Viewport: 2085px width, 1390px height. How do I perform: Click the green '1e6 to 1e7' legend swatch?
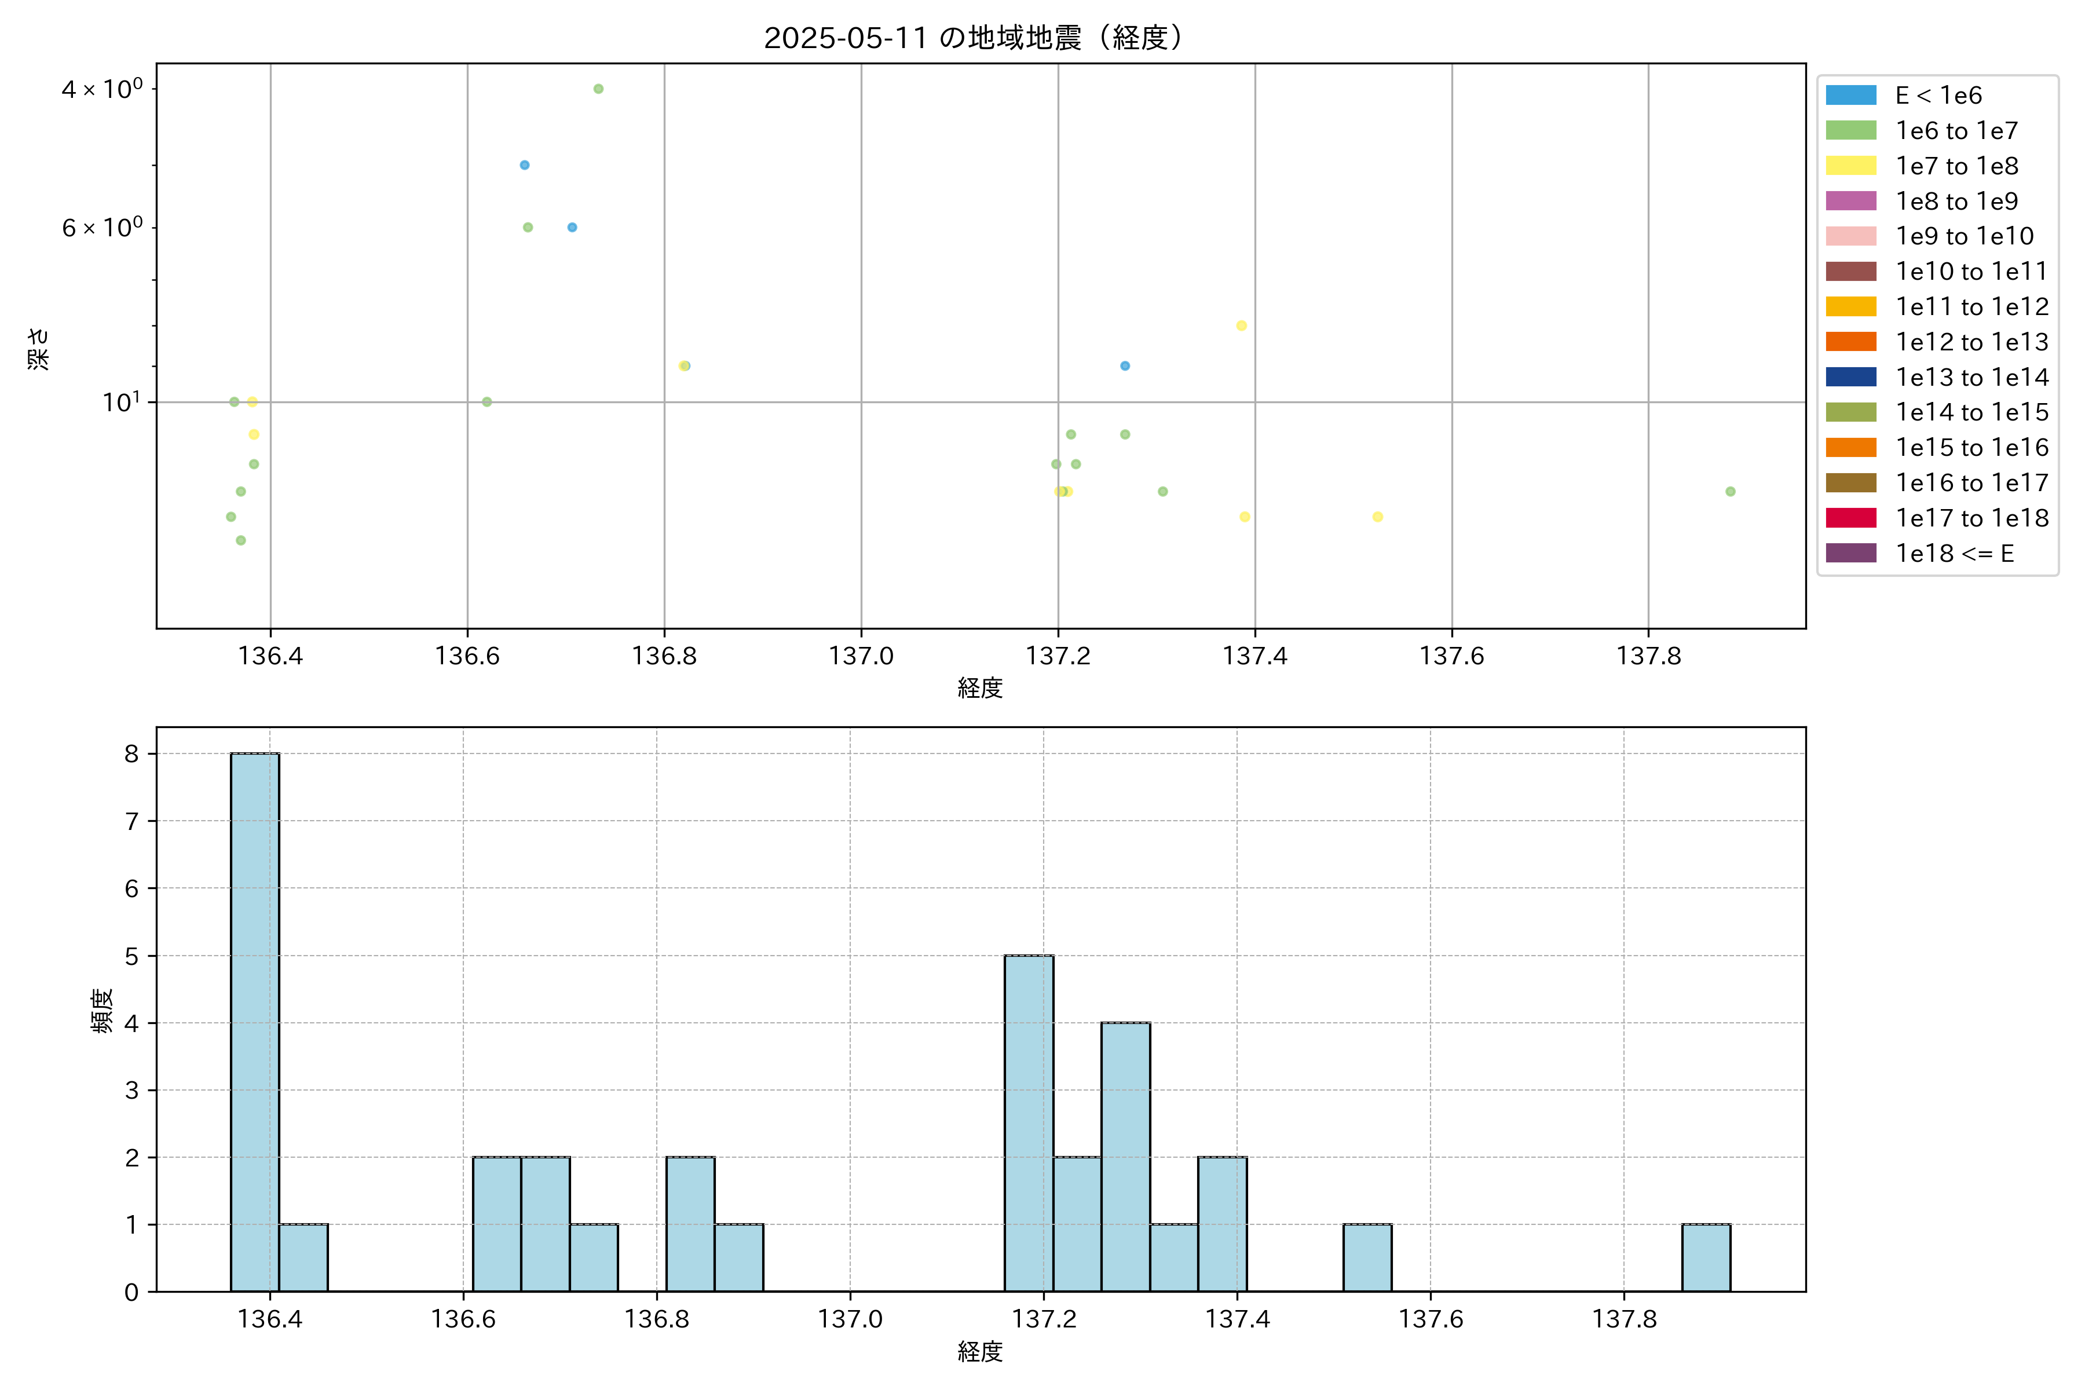[x=1851, y=130]
